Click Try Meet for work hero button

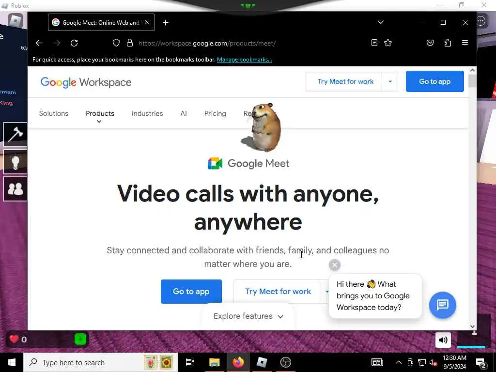[278, 291]
